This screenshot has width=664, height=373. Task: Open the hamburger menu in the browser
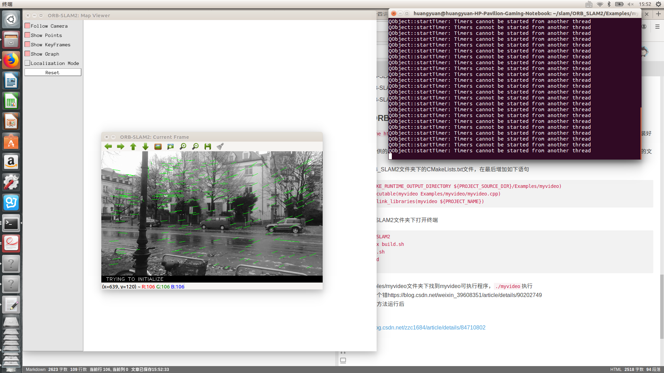(x=657, y=27)
